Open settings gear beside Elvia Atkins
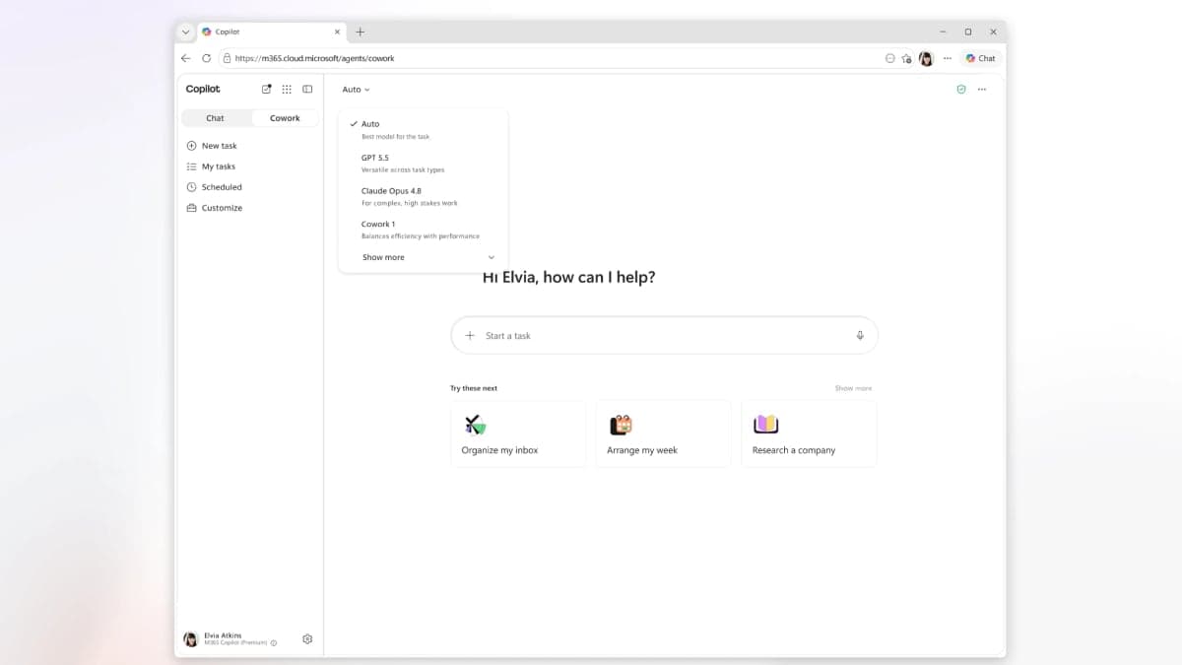Viewport: 1182px width, 665px height. 307,639
